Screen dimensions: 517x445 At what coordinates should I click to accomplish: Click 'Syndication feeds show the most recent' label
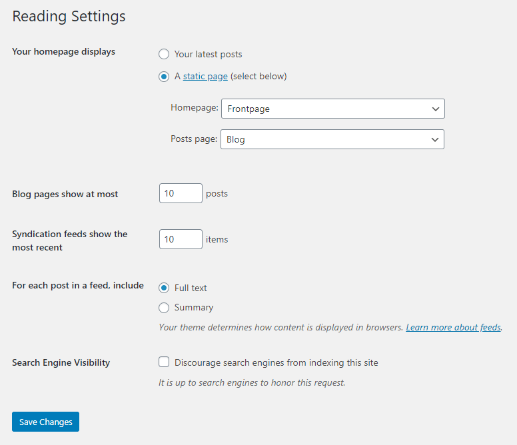tap(69, 240)
